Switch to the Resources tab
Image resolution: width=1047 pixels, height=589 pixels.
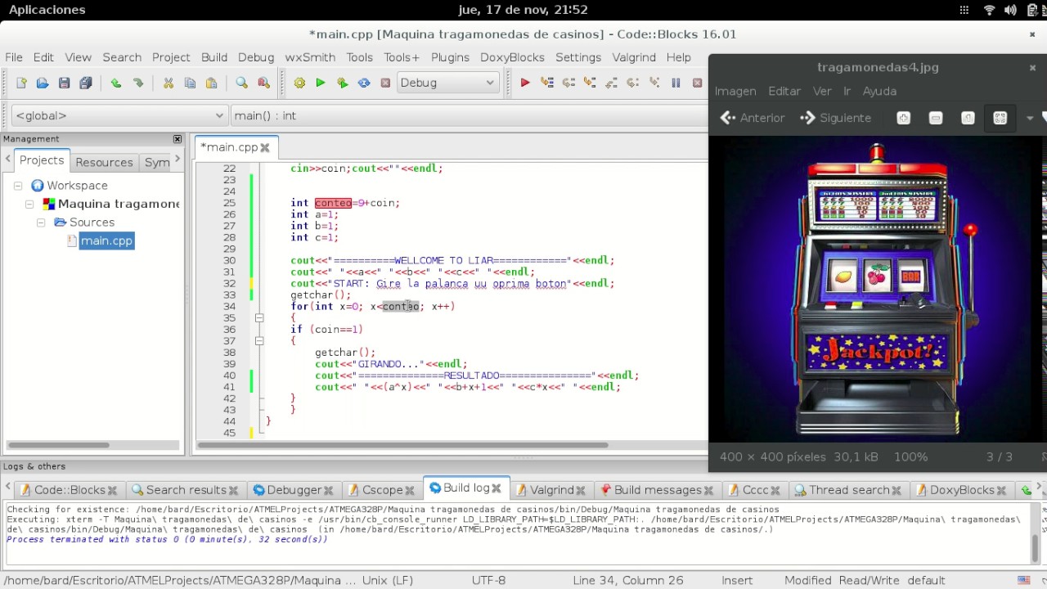pos(104,162)
